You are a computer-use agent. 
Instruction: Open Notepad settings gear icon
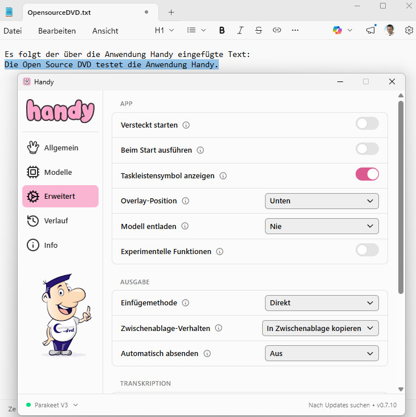pyautogui.click(x=409, y=30)
